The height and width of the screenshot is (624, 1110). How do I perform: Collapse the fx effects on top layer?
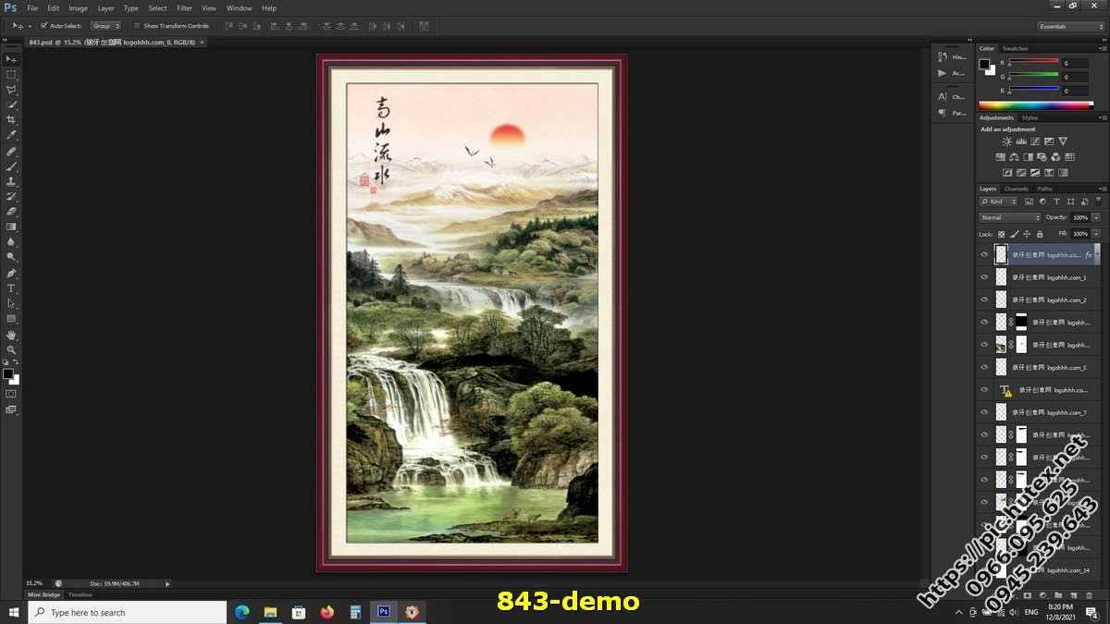pos(1097,254)
